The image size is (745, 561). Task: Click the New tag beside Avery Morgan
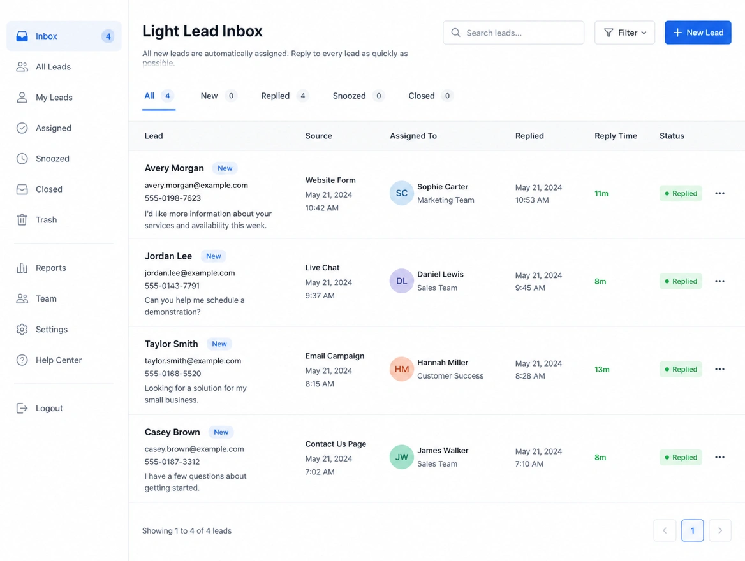click(225, 168)
